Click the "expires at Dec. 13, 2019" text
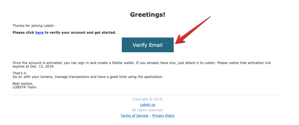This screenshot has height=125, width=299. (33, 67)
